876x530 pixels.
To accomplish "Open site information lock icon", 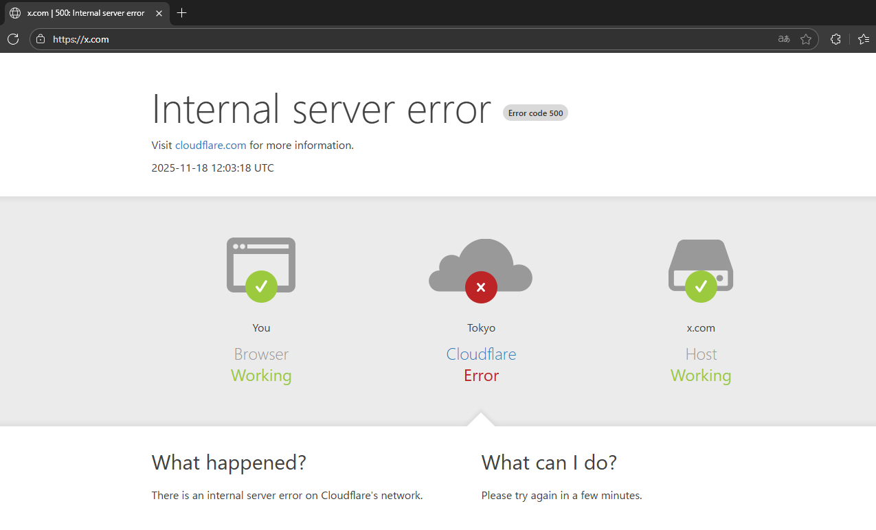I will tap(41, 39).
